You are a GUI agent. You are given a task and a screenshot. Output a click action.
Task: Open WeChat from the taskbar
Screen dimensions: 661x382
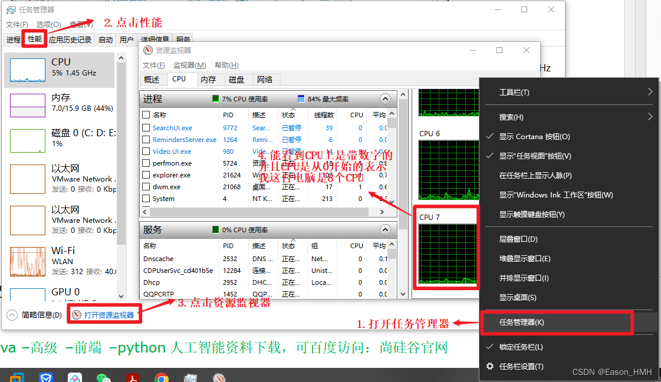click(103, 378)
